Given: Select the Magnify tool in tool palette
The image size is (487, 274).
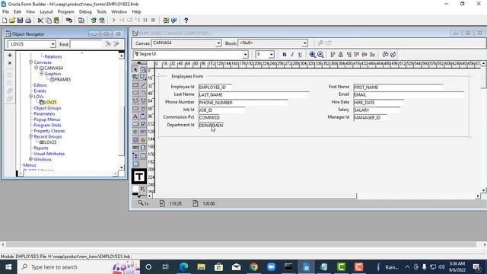Looking at the screenshot, I should coord(135,77).
